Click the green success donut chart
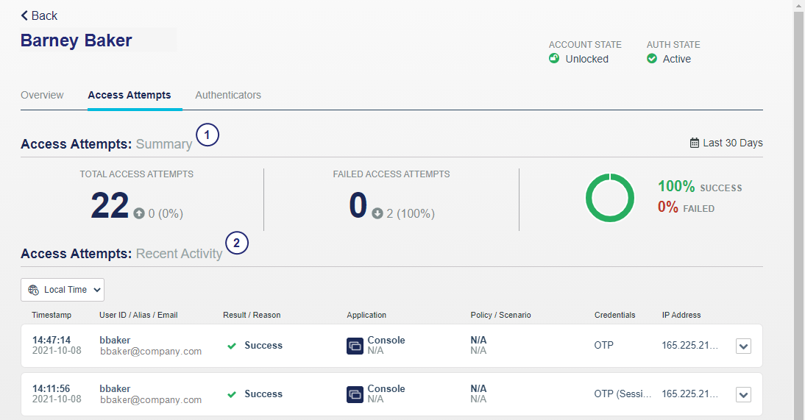 click(x=609, y=197)
